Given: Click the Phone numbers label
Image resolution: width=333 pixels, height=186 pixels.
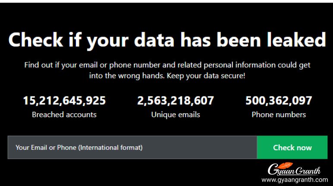Looking at the screenshot, I should pyautogui.click(x=279, y=115).
